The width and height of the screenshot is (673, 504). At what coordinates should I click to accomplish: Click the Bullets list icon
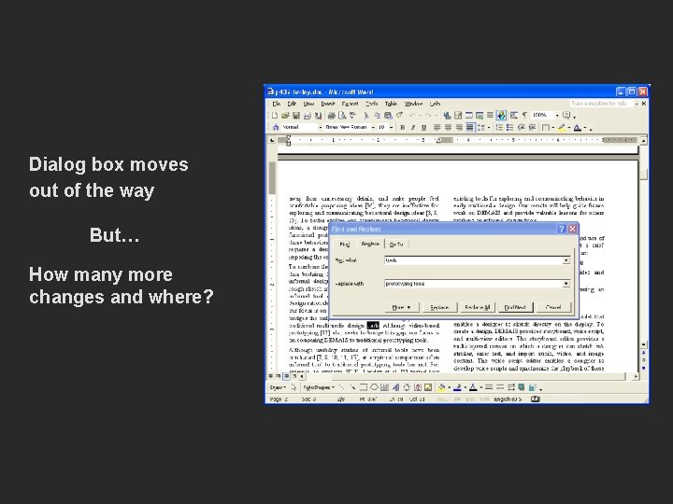coord(510,127)
